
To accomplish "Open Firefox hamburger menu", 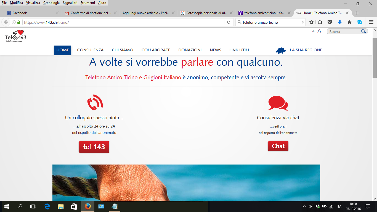I will 371,22.
